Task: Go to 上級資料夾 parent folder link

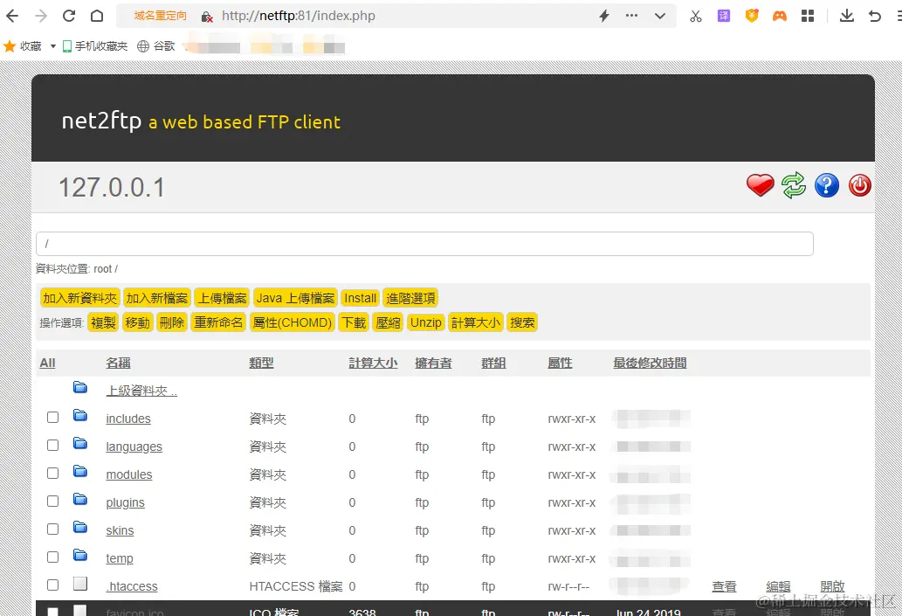Action: tap(141, 391)
